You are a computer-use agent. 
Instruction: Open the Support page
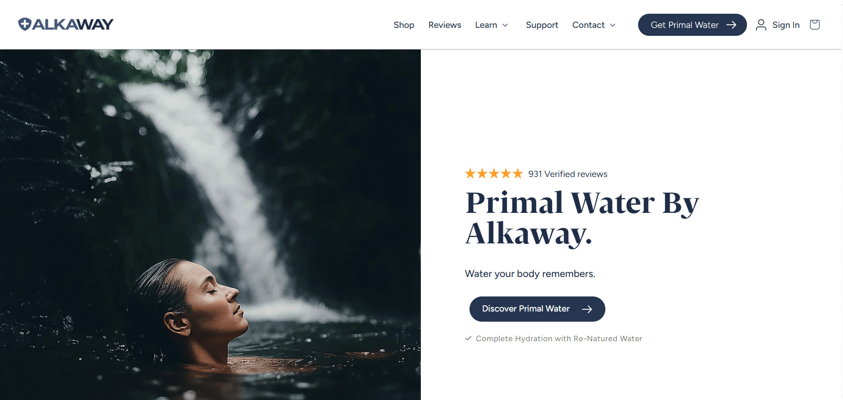542,25
